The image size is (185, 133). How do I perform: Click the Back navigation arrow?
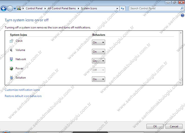(4, 9)
